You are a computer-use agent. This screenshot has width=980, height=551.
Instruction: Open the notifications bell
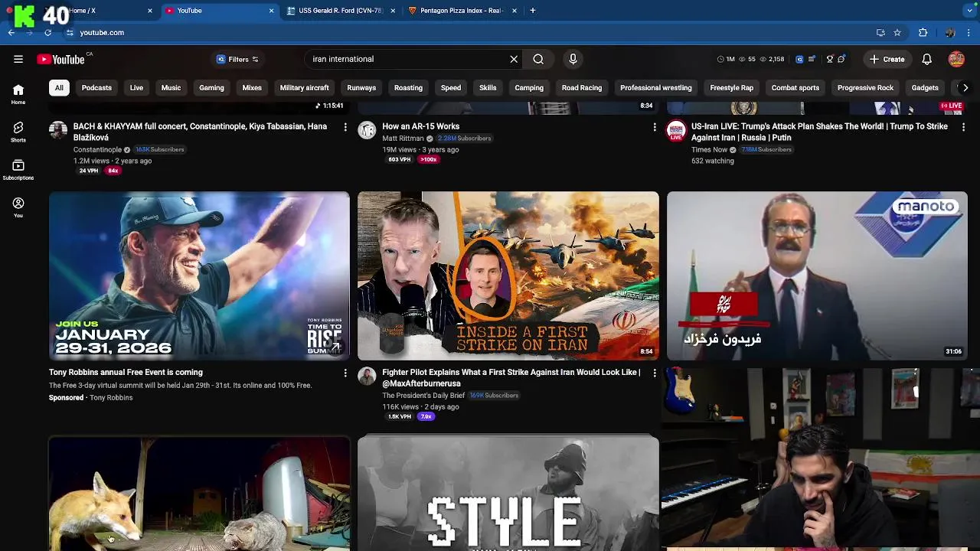[926, 59]
